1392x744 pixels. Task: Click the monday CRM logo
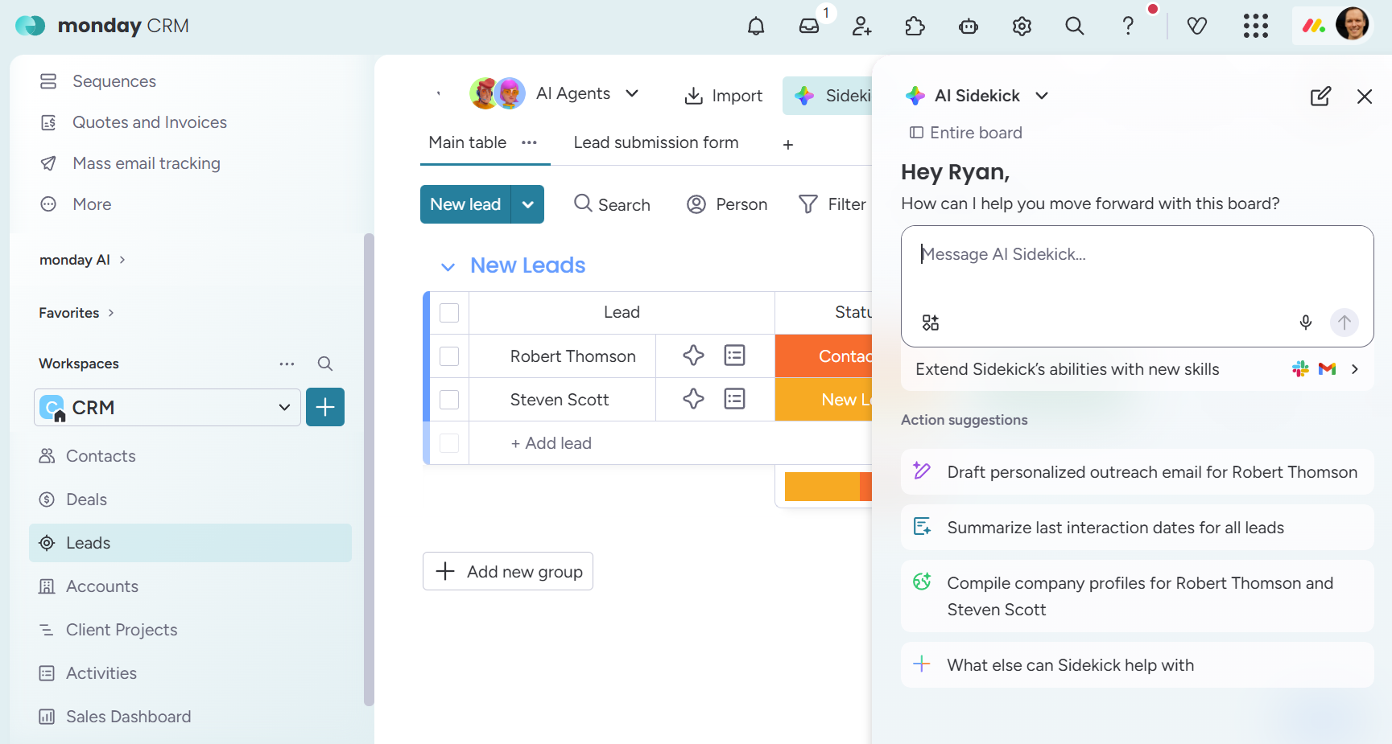102,26
